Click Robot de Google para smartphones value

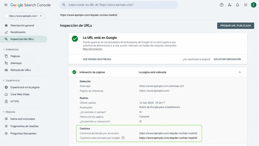point(159,107)
